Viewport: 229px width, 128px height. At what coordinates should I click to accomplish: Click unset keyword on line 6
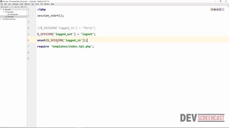click(42, 40)
